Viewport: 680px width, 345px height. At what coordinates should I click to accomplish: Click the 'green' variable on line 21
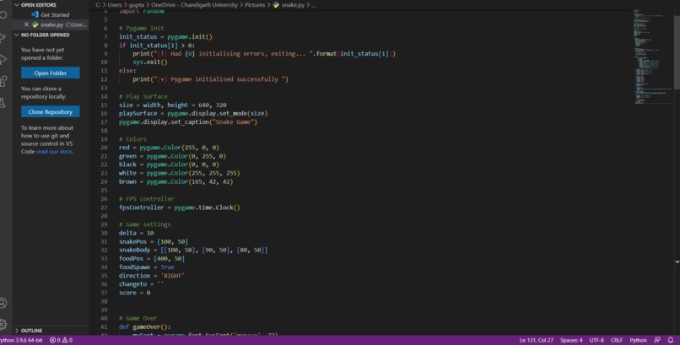127,156
